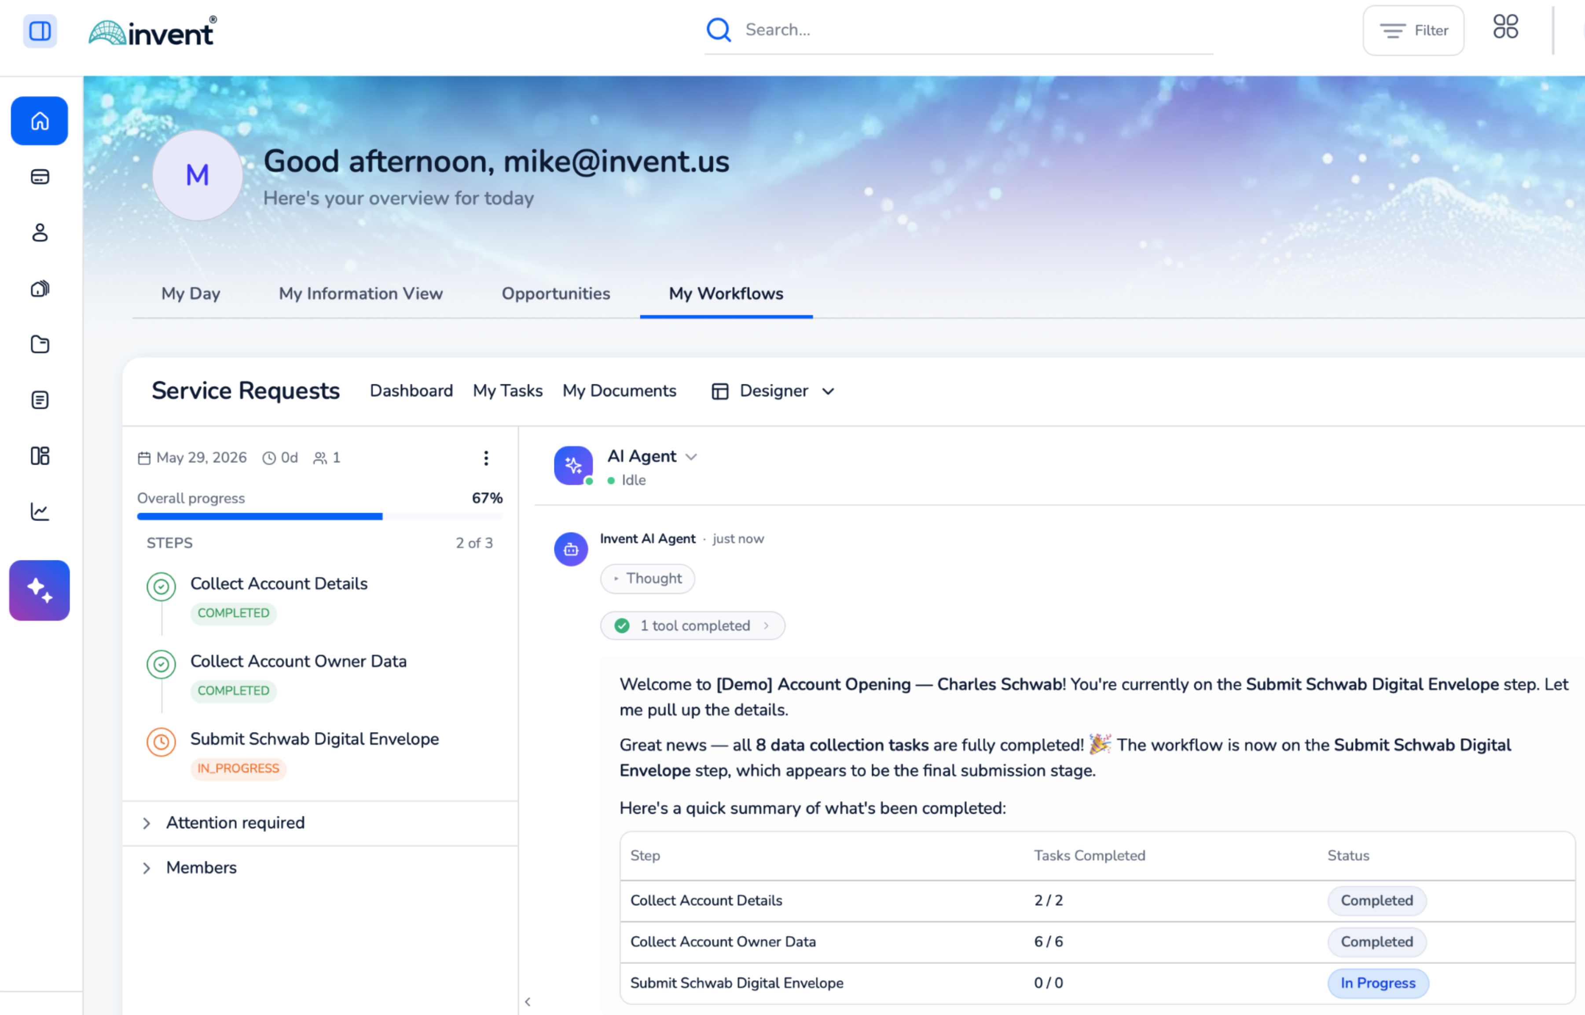This screenshot has height=1015, width=1585.
Task: Open the analytics chart sidebar icon
Action: pyautogui.click(x=40, y=511)
